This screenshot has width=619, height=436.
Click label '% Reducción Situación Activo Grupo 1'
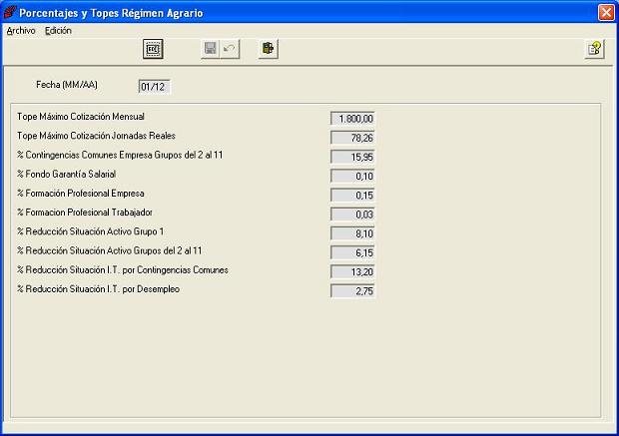pos(90,231)
